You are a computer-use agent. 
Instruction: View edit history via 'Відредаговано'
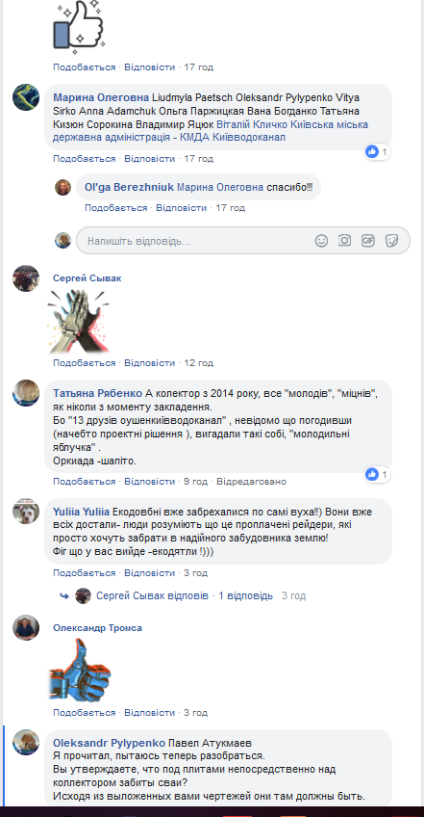click(x=251, y=482)
